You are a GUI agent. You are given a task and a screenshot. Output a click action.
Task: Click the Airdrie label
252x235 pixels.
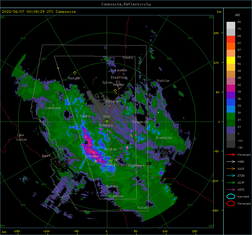pyautogui.click(x=110, y=149)
